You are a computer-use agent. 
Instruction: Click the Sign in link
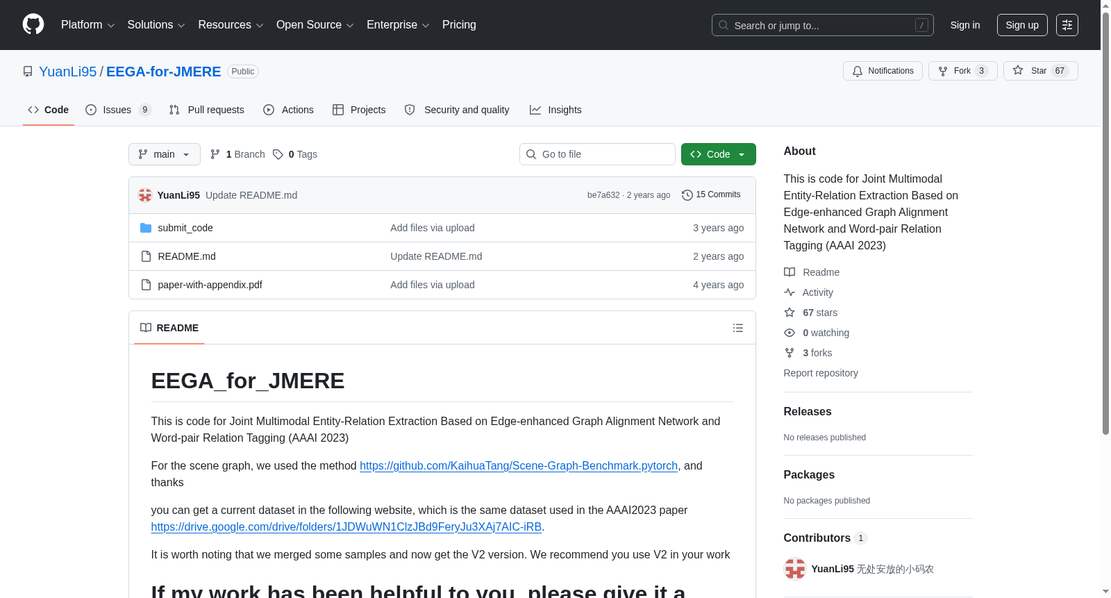[x=965, y=25]
